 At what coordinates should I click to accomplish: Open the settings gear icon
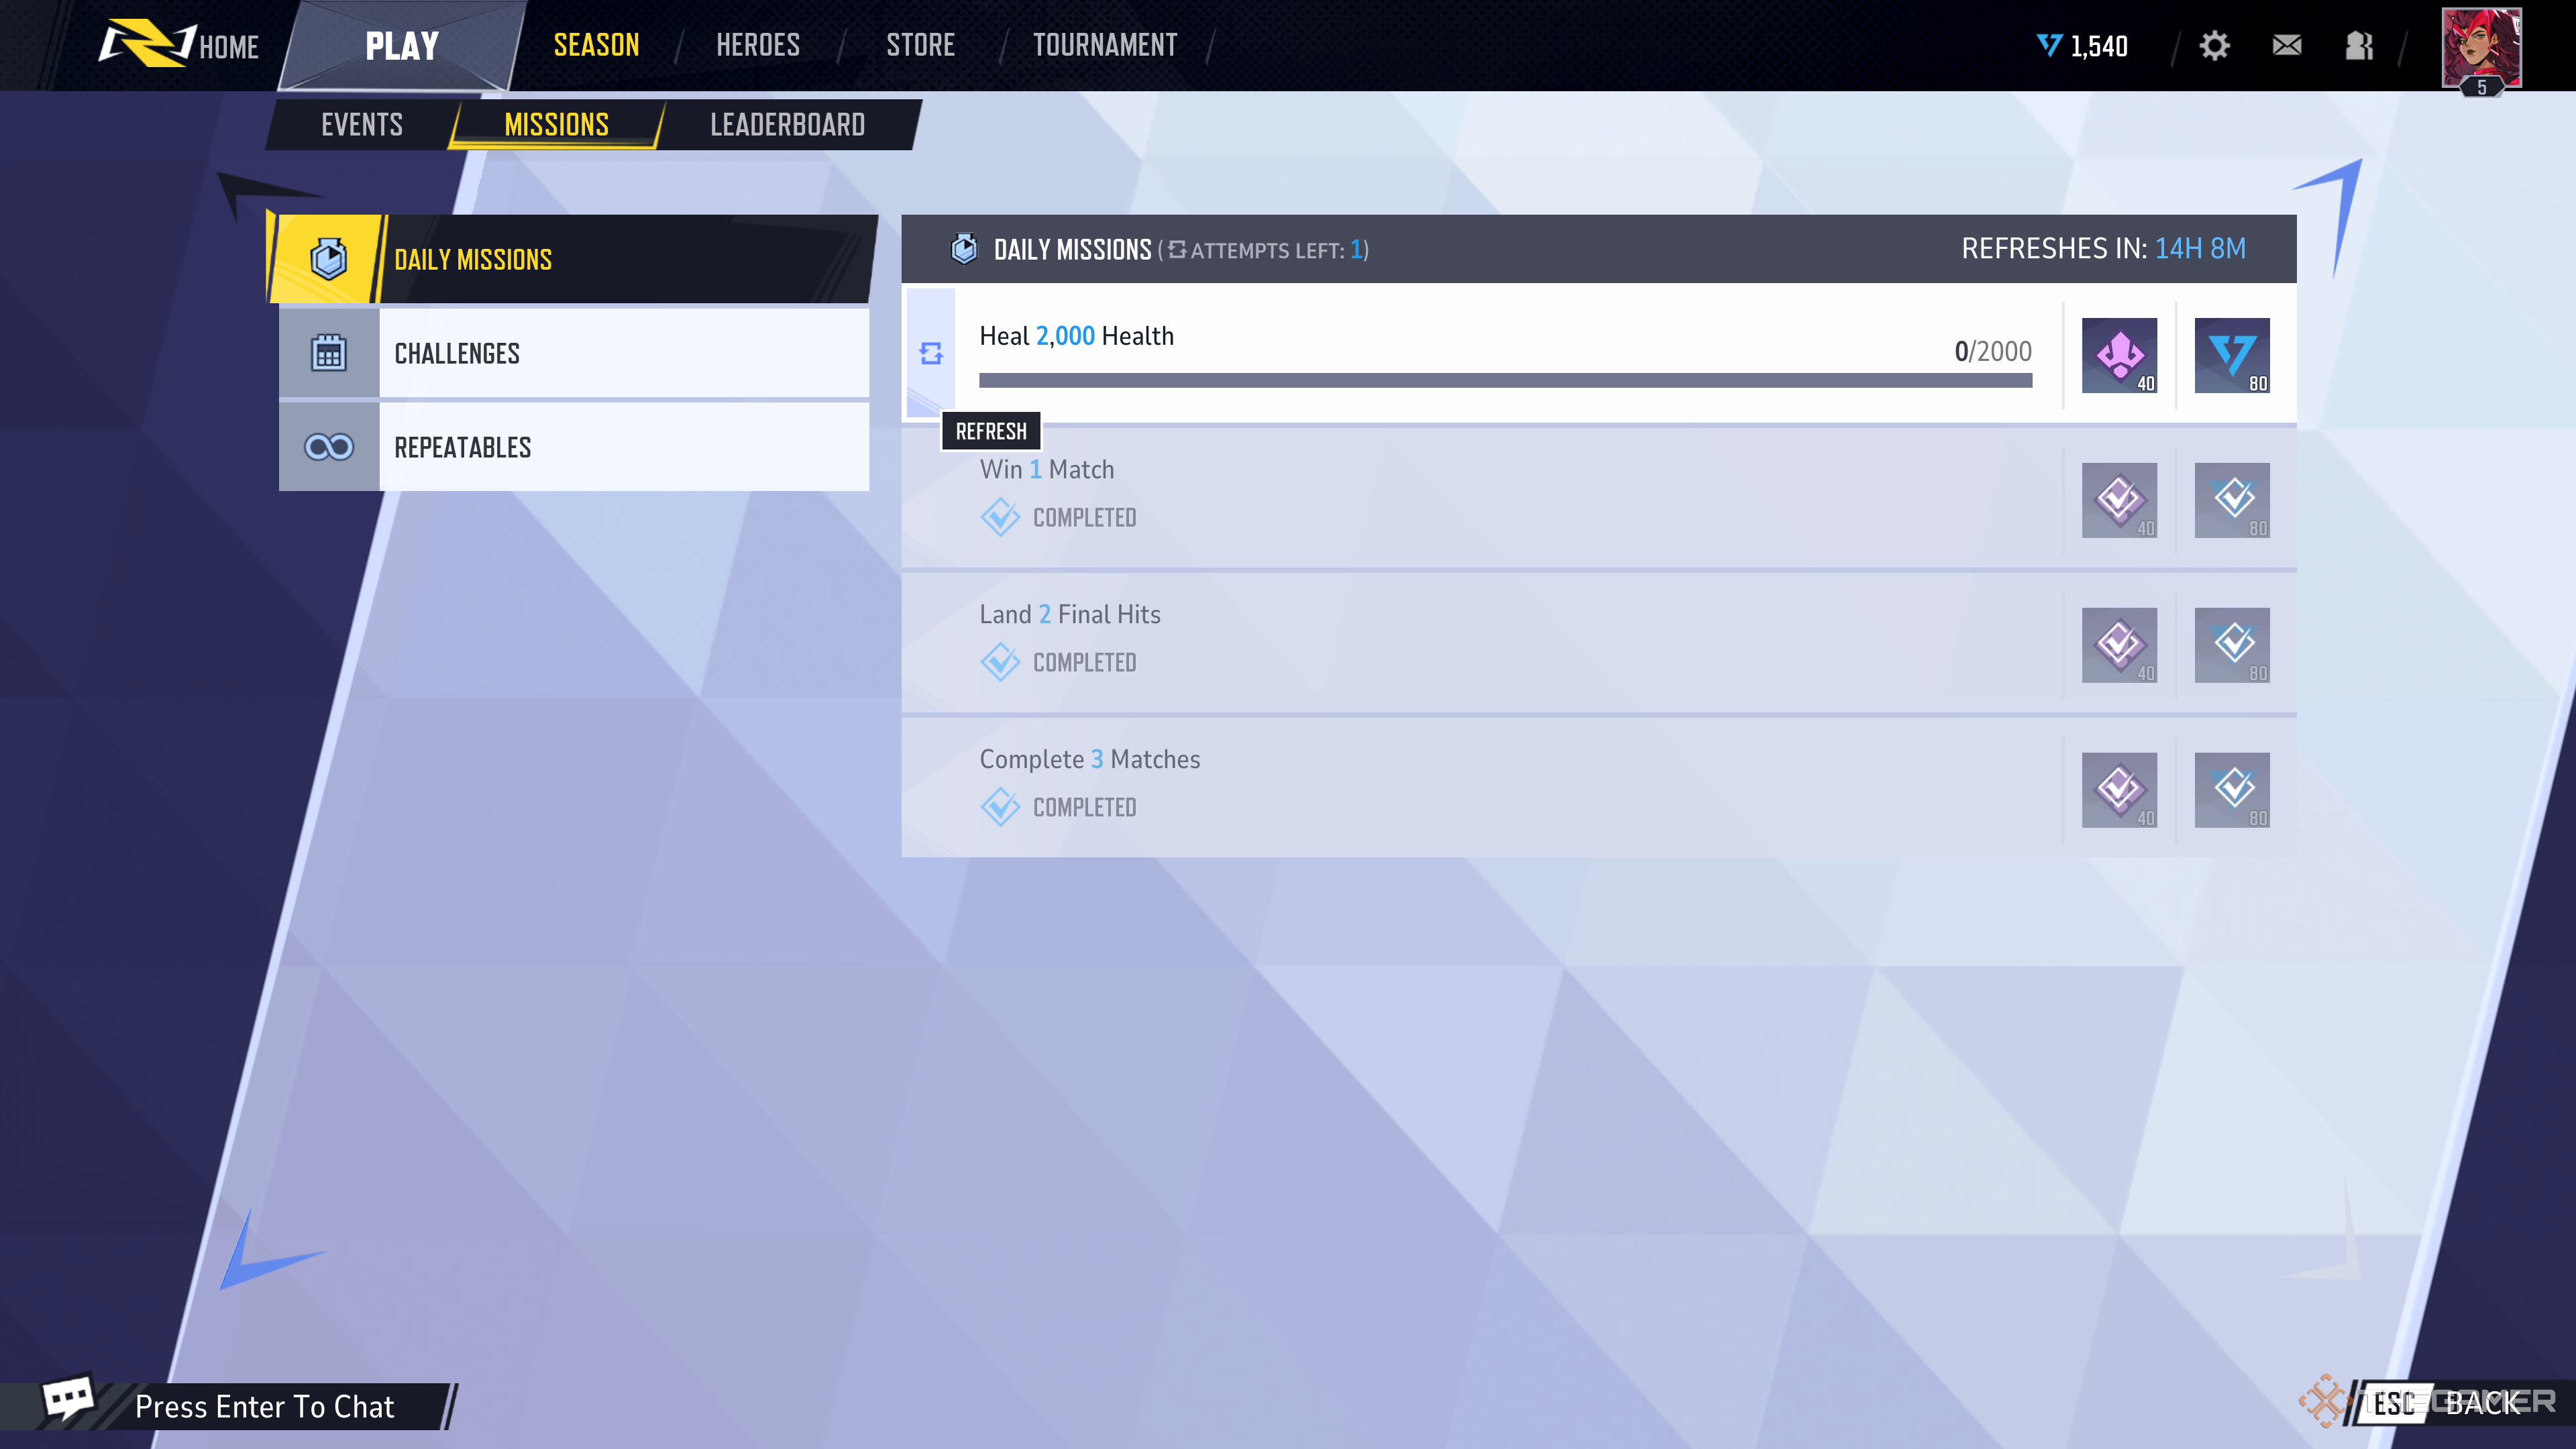[x=2214, y=46]
